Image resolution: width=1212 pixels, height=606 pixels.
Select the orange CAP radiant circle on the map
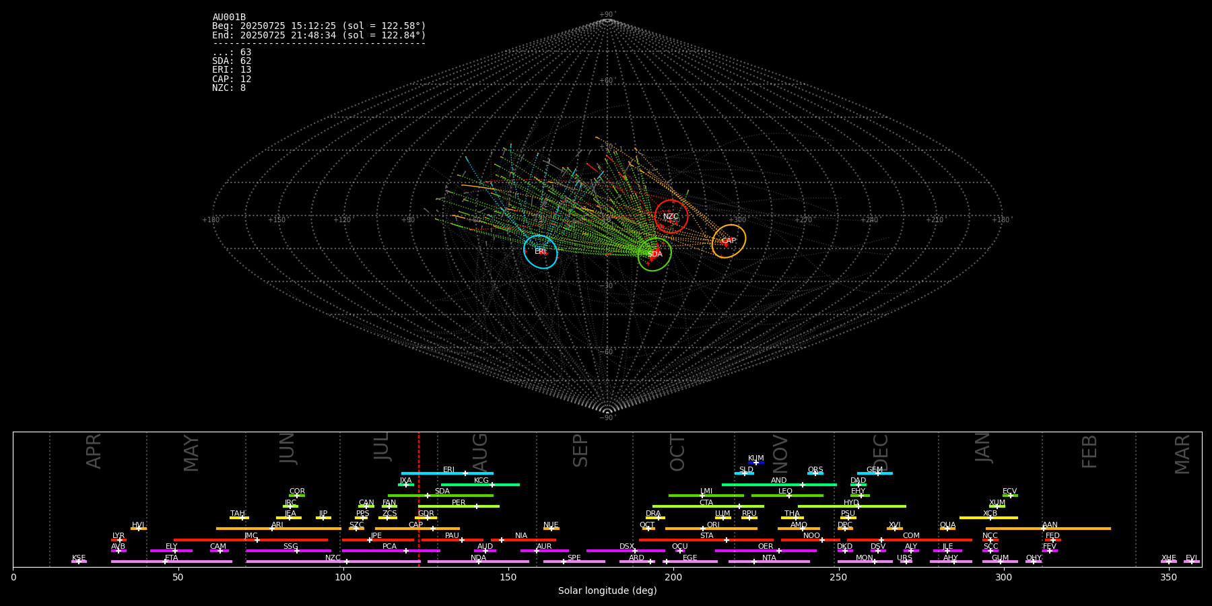(x=729, y=241)
